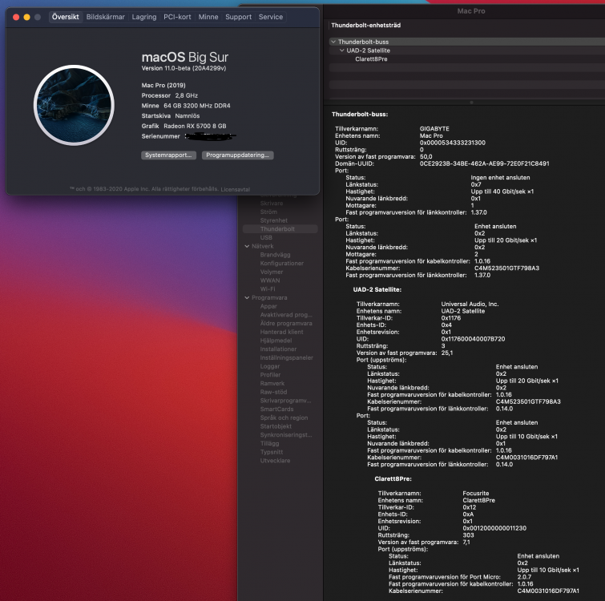Select Ström in the sidebar
Viewport: 605px width, 601px height.
[268, 212]
